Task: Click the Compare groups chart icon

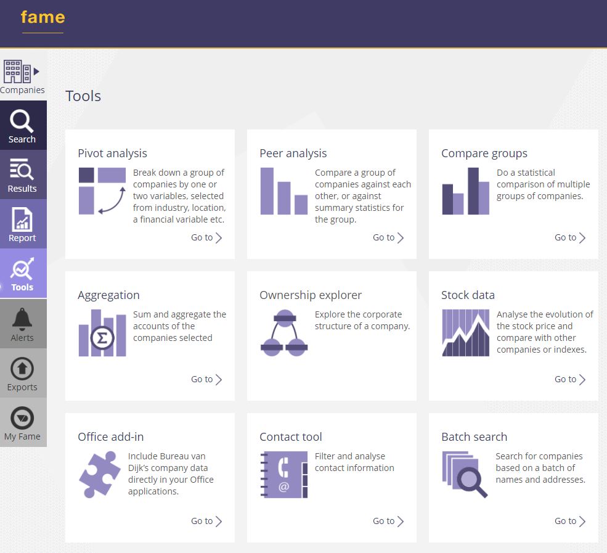Action: click(465, 191)
